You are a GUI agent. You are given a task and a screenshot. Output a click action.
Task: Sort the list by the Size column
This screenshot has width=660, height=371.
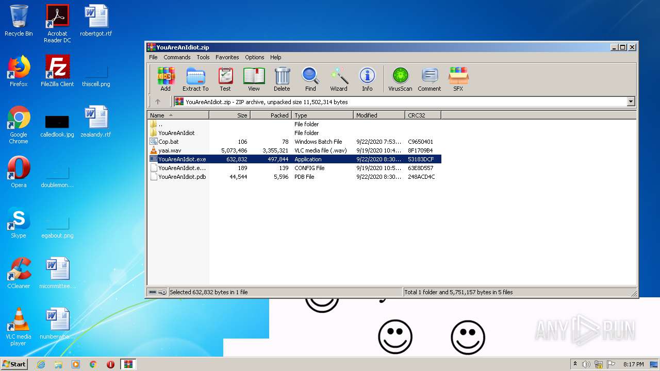[230, 115]
